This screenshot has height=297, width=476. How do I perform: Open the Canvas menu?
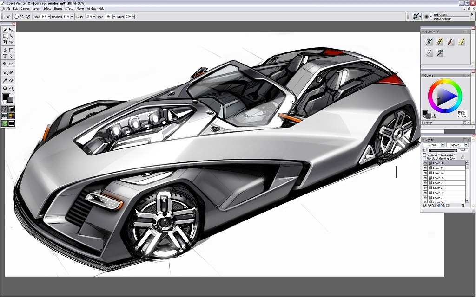[25, 8]
